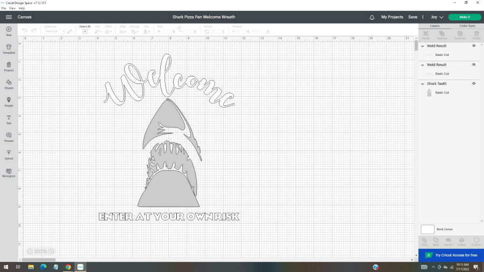Open the Templates panel in the sidebar

click(x=9, y=48)
